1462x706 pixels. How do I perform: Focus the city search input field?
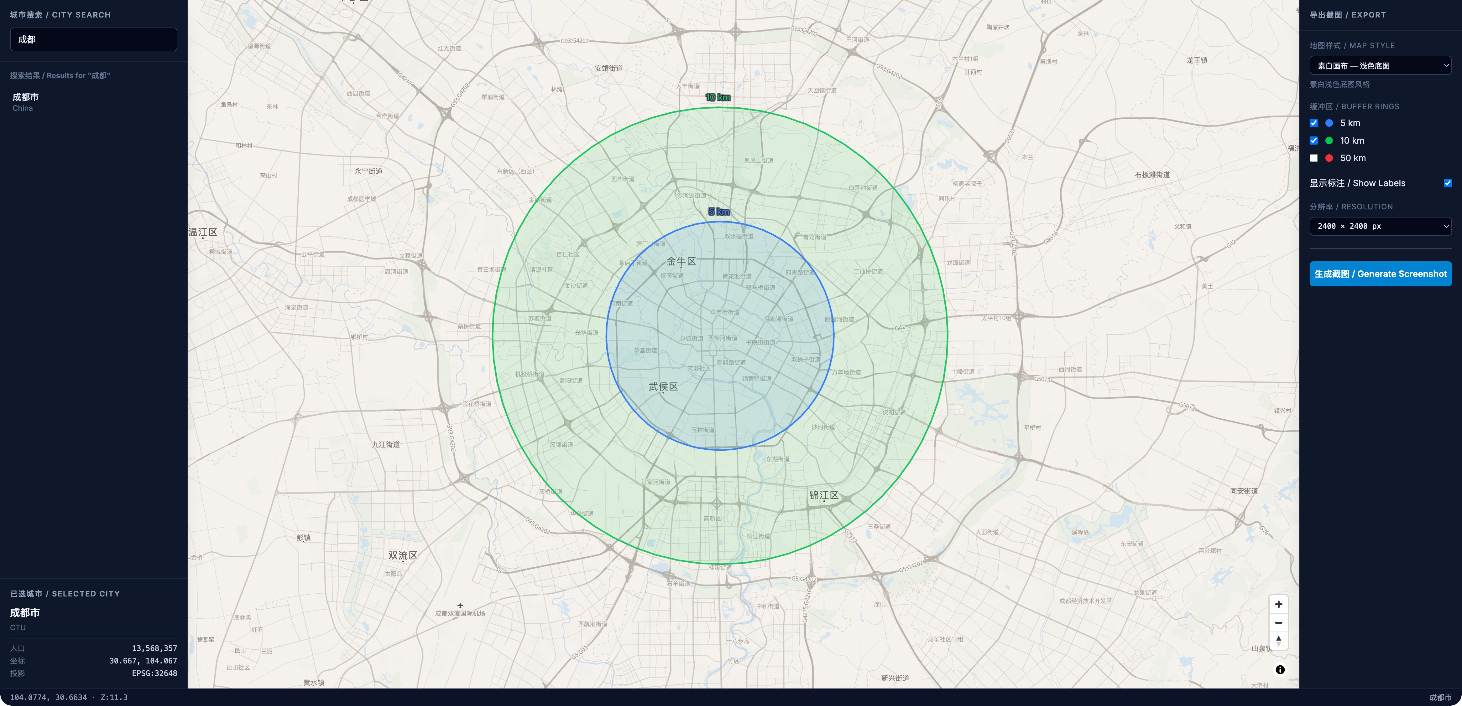pyautogui.click(x=94, y=40)
